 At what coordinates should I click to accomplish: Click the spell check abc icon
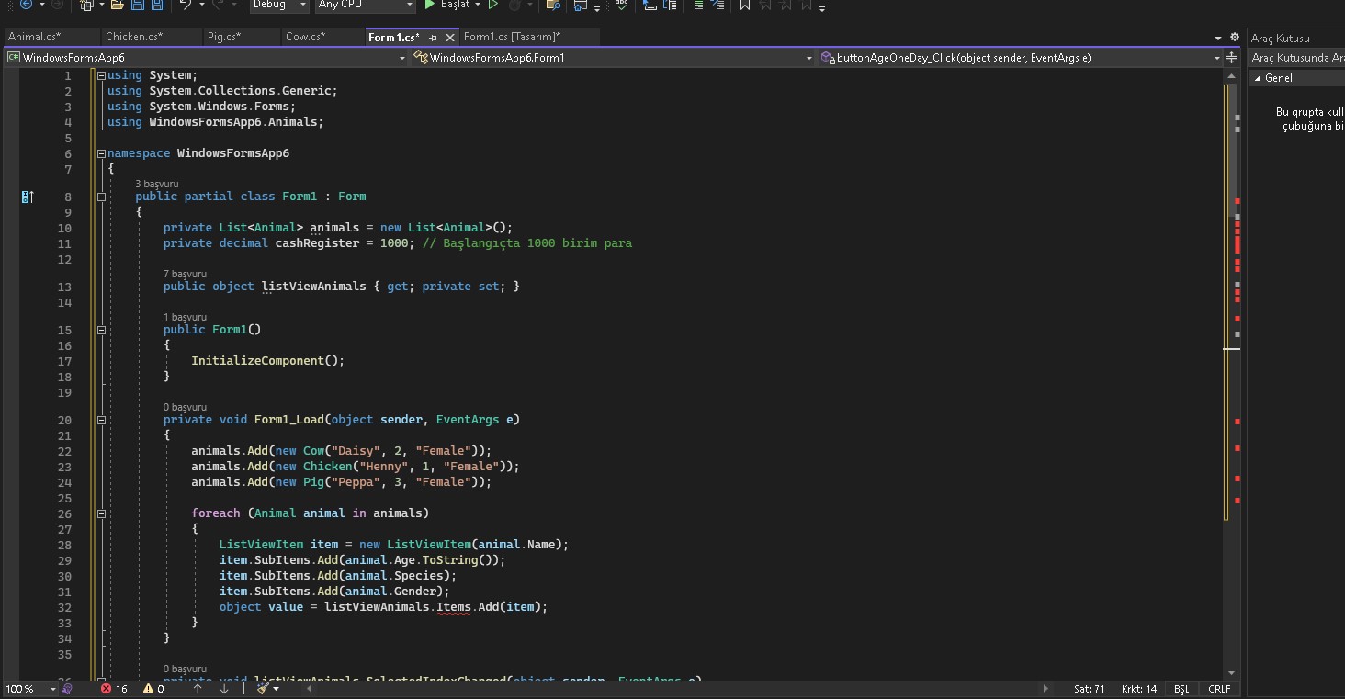[622, 5]
